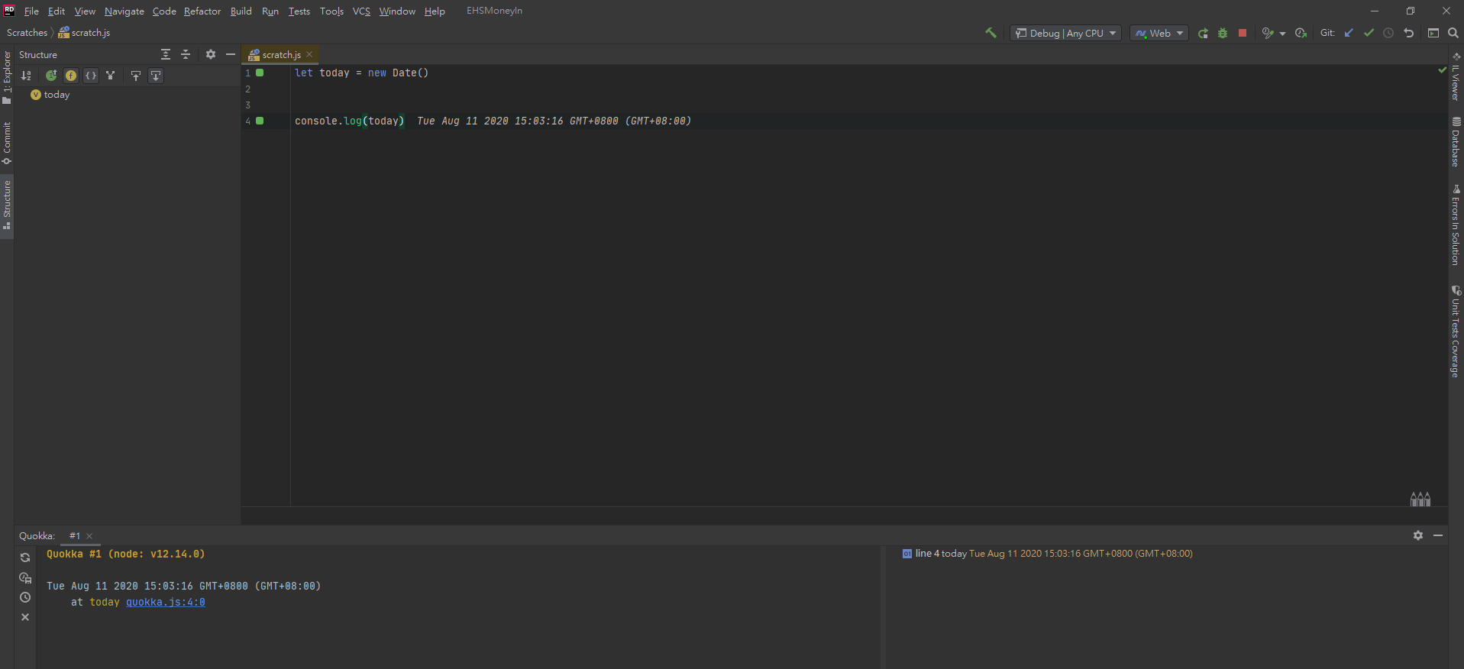This screenshot has height=669, width=1464.
Task: Close the scratch.js editor tab
Action: click(309, 55)
